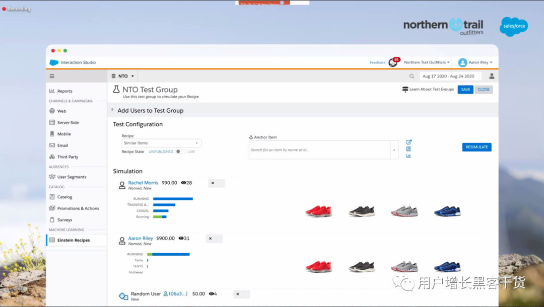The height and width of the screenshot is (307, 544).
Task: Open the Catalog page
Action: pos(64,197)
